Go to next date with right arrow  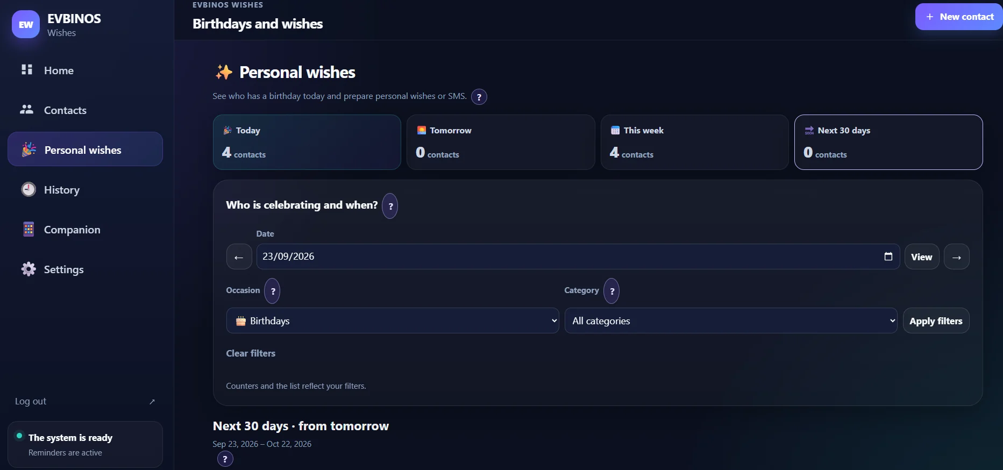click(957, 257)
